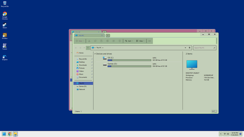Image resolution: width=244 pixels, height=137 pixels.
Task: Open the DOSBox desktop icon
Action: [x=5, y=36]
